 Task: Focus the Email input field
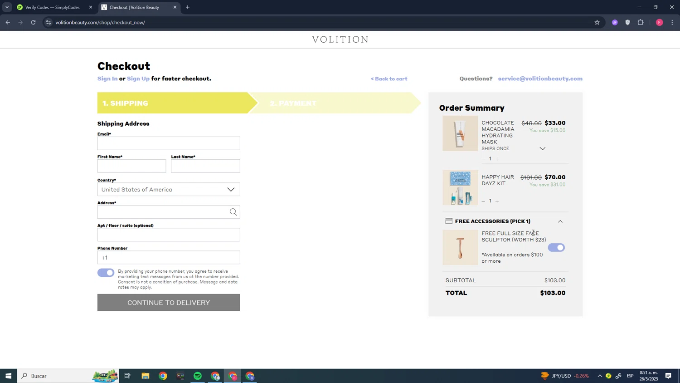169,143
